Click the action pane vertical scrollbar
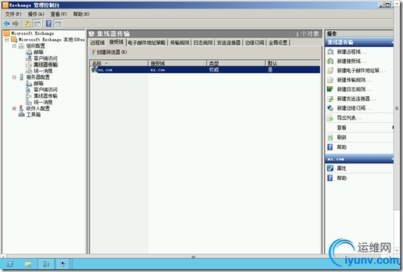Screen dimensions: 403x272 [x=396, y=109]
